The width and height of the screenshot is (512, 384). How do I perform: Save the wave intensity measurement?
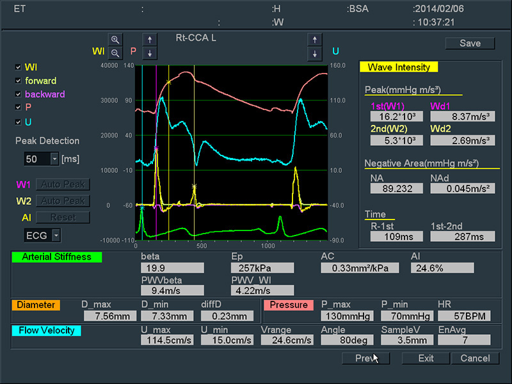[x=470, y=44]
